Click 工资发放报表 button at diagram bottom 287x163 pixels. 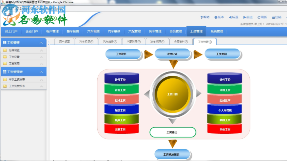pos(172,154)
